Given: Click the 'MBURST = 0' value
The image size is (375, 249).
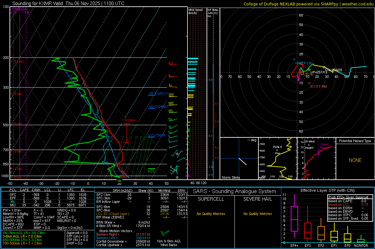Looking at the screenshot, I should click(x=66, y=221).
